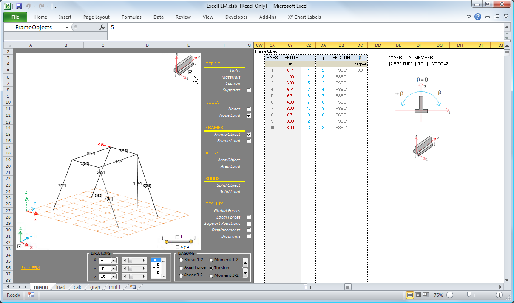Uncheck the Frame Object checkbox
This screenshot has height=303, width=514.
249,135
